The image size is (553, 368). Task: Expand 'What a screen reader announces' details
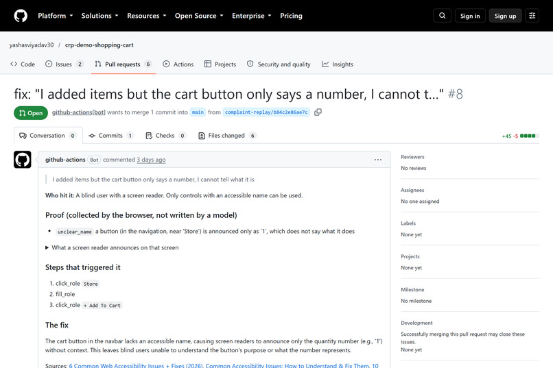point(112,247)
